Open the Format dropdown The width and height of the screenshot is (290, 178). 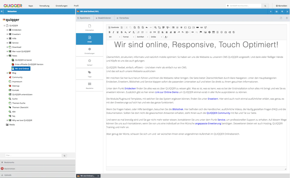coord(128,37)
